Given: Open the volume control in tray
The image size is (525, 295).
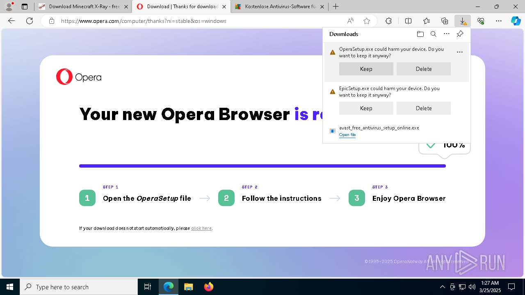Looking at the screenshot, I should tap(472, 287).
